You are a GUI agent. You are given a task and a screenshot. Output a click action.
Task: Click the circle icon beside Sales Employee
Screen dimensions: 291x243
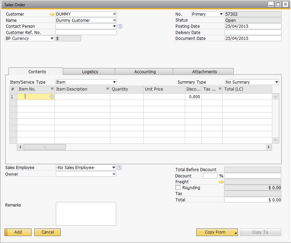[119, 167]
